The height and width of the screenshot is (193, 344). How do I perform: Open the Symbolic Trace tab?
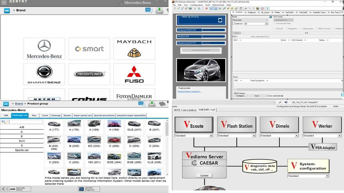(x=317, y=12)
